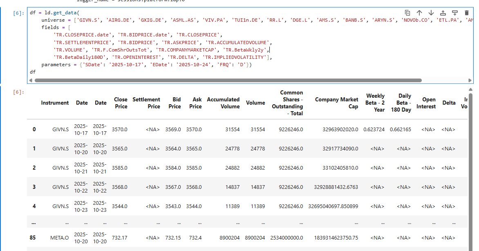Click output scrollbar up arrow
479x251 pixels.
click(x=470, y=89)
